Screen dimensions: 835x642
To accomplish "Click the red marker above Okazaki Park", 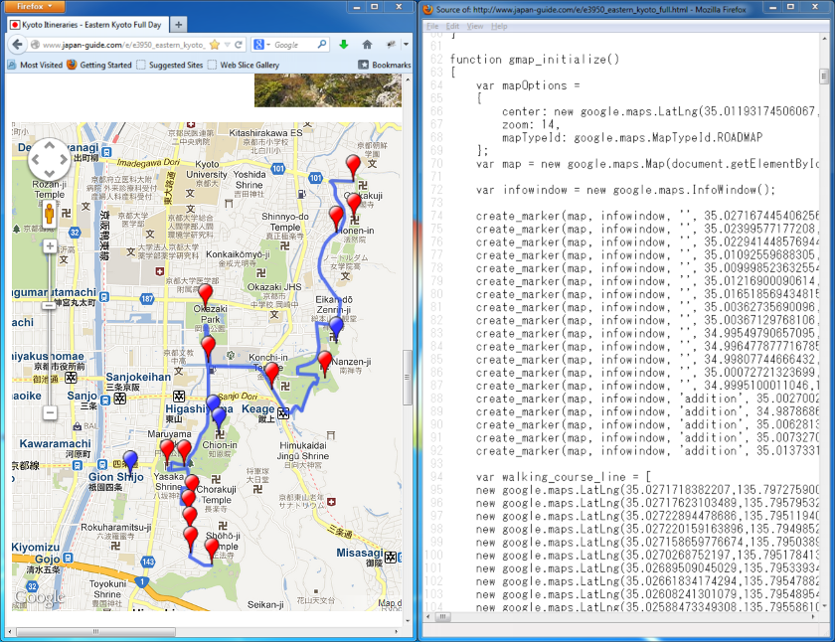I will pyautogui.click(x=205, y=296).
